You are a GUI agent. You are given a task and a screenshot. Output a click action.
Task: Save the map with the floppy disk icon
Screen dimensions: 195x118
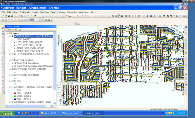9,16
